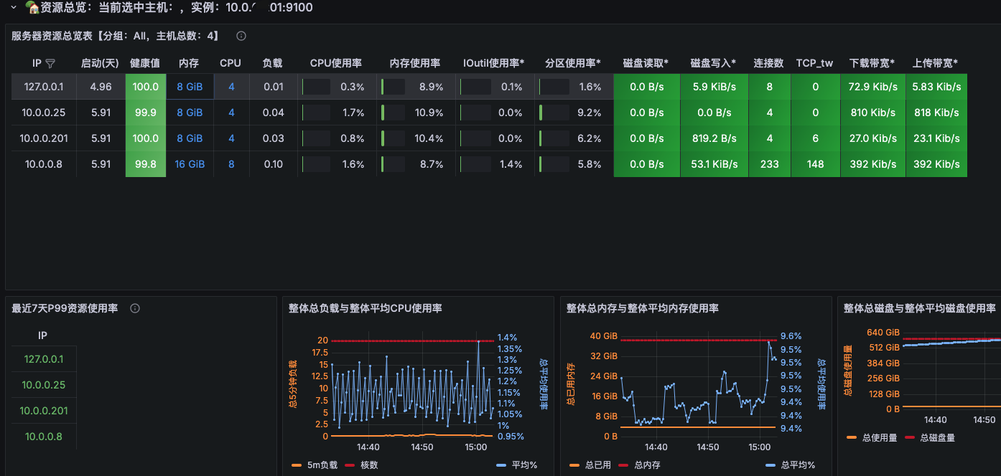Click the 99.8 health value cell
Screen dimensions: 1001x476
146,164
